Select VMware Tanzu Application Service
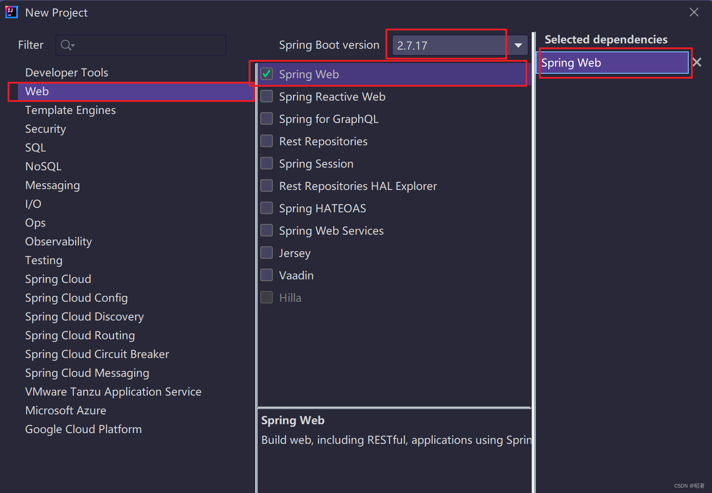Image resolution: width=712 pixels, height=493 pixels. click(113, 392)
